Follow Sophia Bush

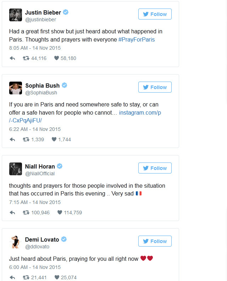tap(155, 87)
